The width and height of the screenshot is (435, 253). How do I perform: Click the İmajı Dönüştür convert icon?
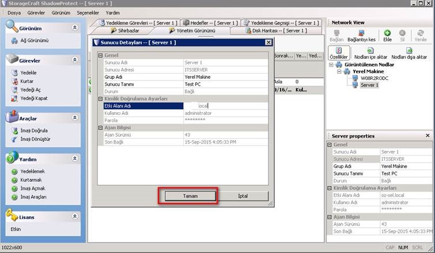coord(14,139)
